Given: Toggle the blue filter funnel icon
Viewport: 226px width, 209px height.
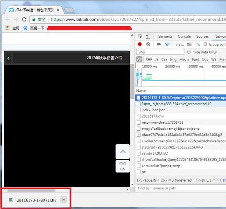Looking at the screenshot, I should (x=167, y=44).
